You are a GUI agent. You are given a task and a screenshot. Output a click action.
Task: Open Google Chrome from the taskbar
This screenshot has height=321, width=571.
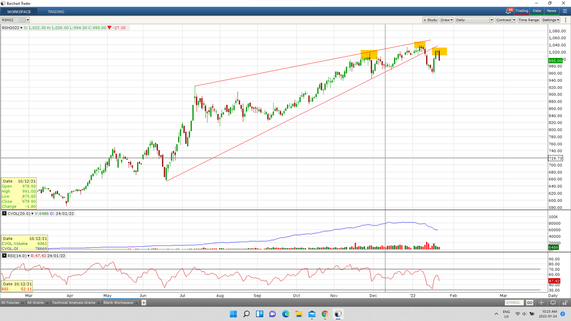325,314
